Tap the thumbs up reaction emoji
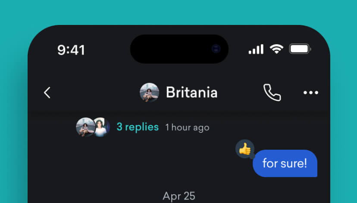The image size is (357, 203). pos(245,149)
